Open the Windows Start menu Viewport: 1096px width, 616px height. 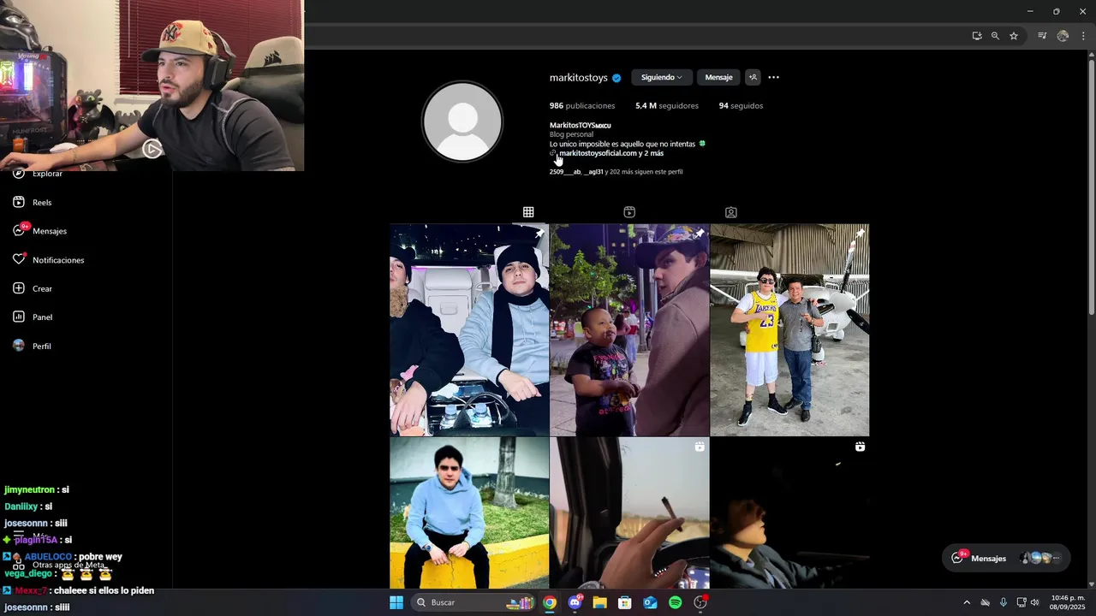[x=396, y=602]
